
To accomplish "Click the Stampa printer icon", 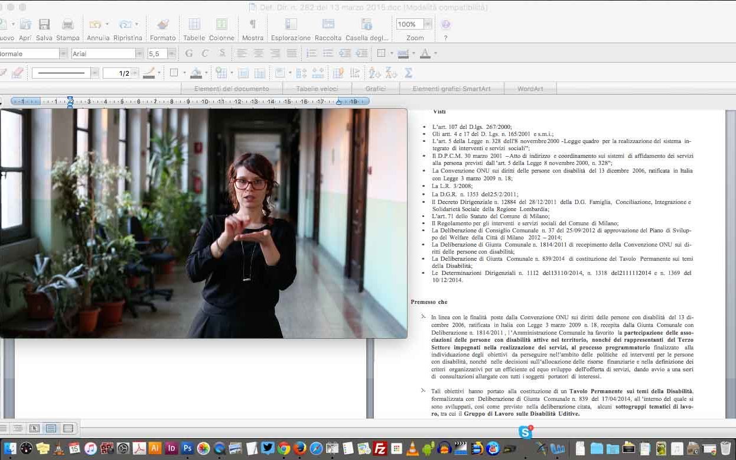I will pos(68,25).
